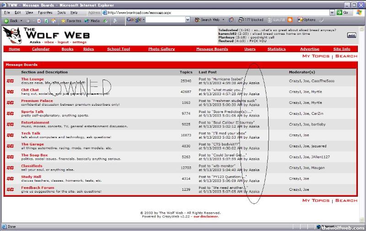Screen dimensions: 366x231
Task: Click the forum icon beside Feedback Forum
Action: (x=10, y=189)
